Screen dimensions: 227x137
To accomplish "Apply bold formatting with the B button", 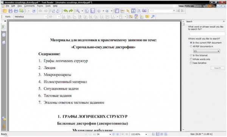I will pos(80,17).
